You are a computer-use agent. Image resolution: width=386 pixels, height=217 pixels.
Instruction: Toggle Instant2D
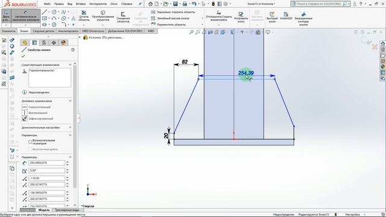[286, 16]
